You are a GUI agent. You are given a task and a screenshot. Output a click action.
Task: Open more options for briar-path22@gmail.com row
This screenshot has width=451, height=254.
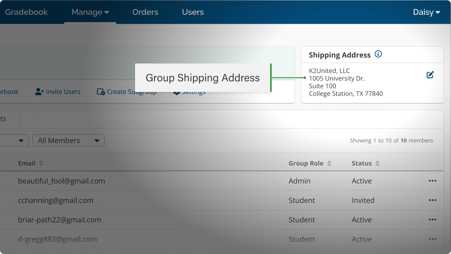click(x=433, y=220)
